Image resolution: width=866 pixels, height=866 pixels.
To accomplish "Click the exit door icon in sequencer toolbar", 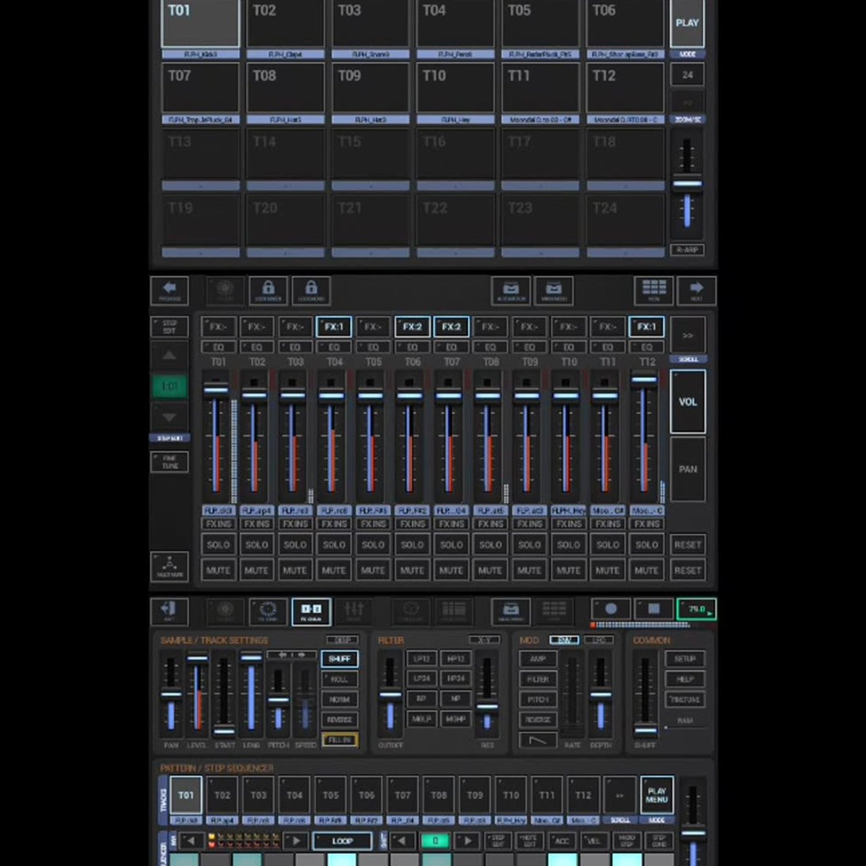I will coord(169,611).
